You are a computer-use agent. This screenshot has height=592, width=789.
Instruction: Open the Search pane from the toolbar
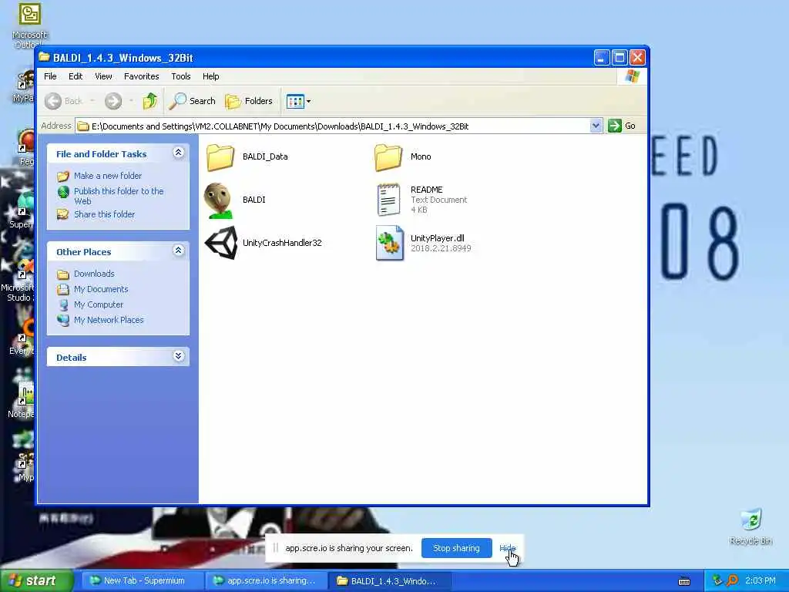(x=192, y=101)
